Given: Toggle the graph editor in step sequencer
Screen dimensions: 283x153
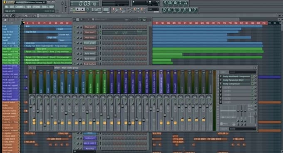Looking at the screenshot, I should (140, 20).
